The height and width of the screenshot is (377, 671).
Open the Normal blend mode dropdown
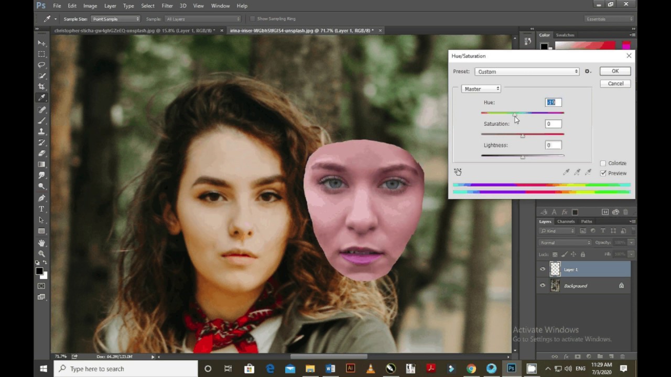click(565, 242)
